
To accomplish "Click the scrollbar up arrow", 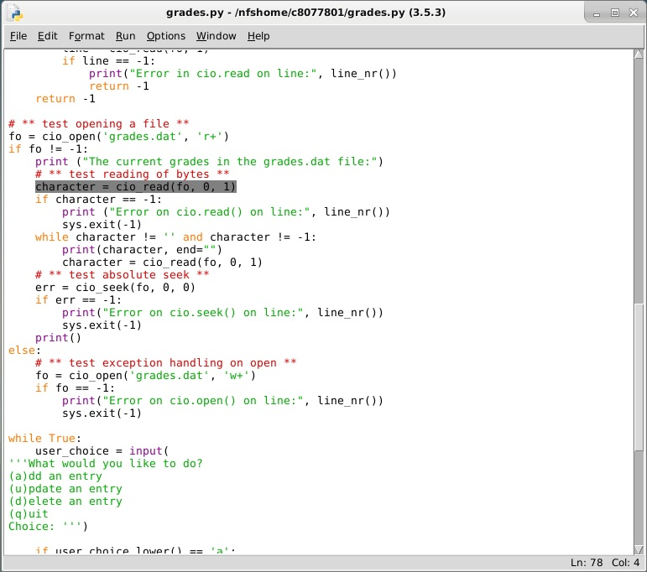I will click(639, 55).
